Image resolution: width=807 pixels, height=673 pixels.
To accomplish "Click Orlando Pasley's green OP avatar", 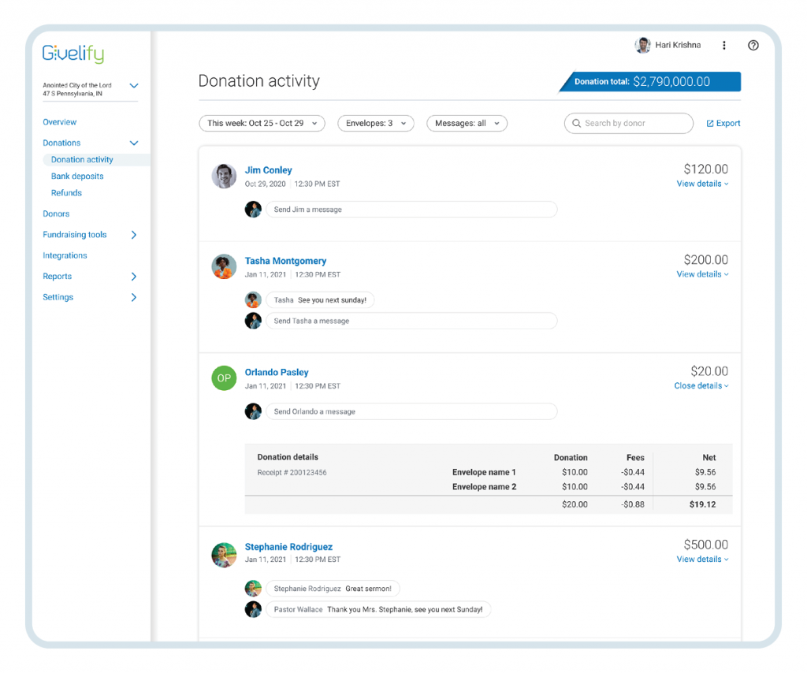I will point(224,378).
